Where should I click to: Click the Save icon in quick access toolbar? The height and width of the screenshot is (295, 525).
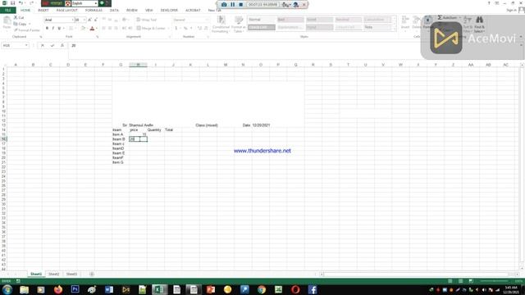[13, 3]
